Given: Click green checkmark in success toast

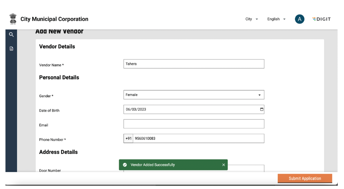Looking at the screenshot, I should point(125,165).
